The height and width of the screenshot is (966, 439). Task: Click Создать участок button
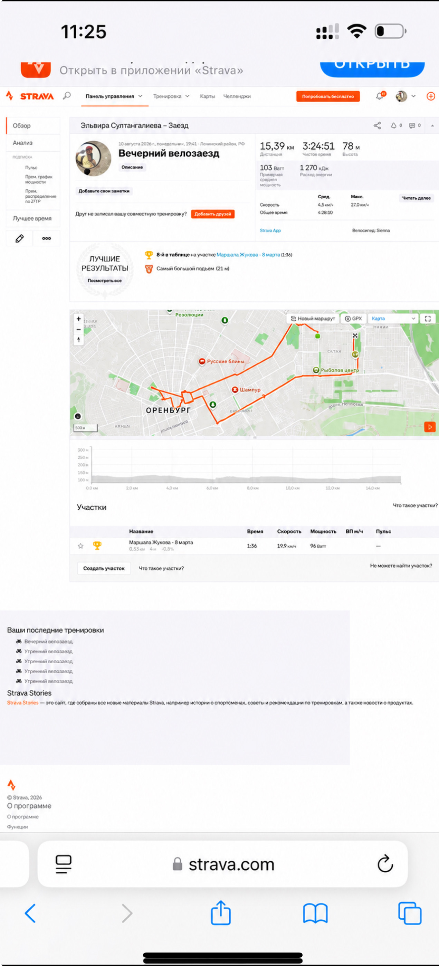click(104, 568)
